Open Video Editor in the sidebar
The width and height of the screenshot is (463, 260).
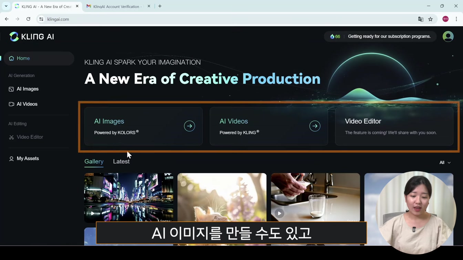coord(30,137)
